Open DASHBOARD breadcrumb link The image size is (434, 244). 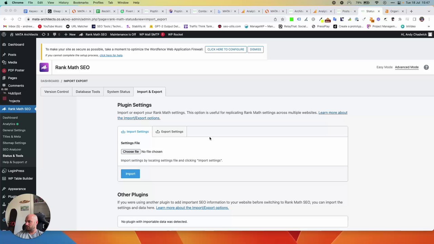click(x=50, y=81)
